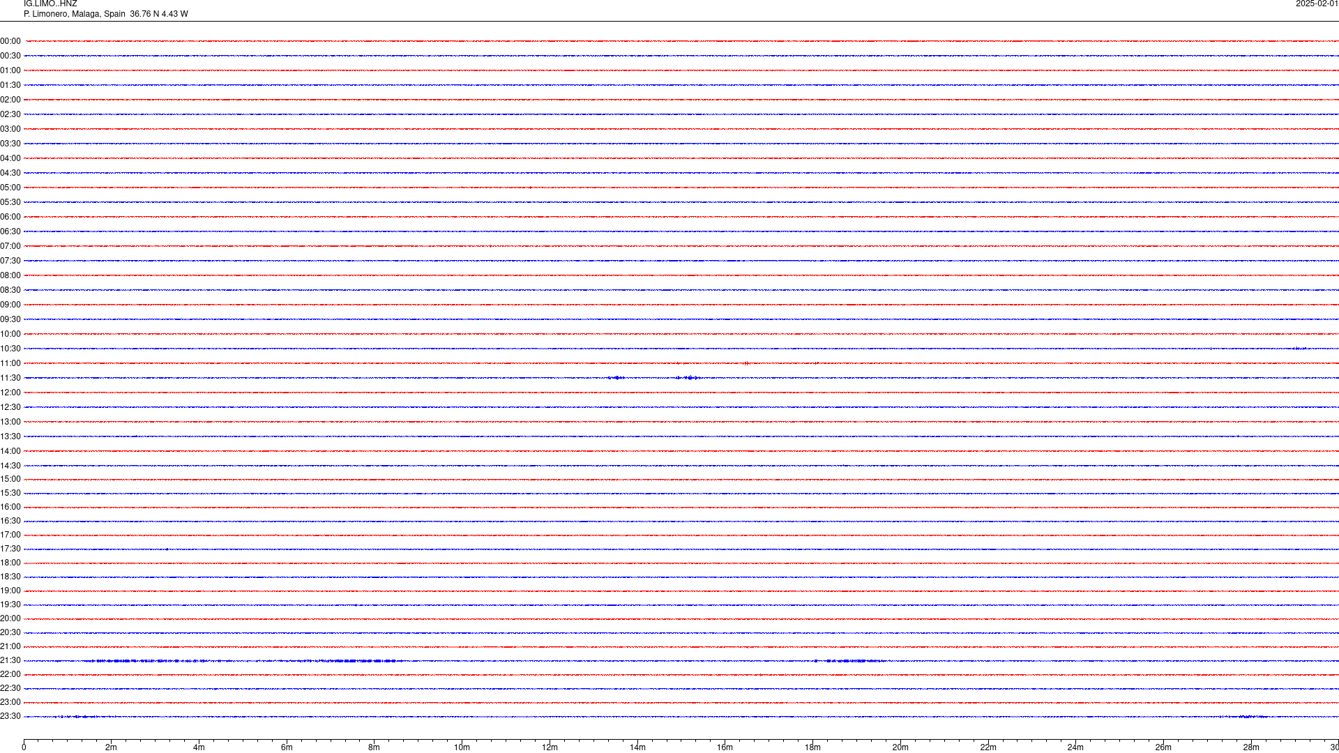Click the 26m tick label on time axis
1339x753 pixels.
1163,747
